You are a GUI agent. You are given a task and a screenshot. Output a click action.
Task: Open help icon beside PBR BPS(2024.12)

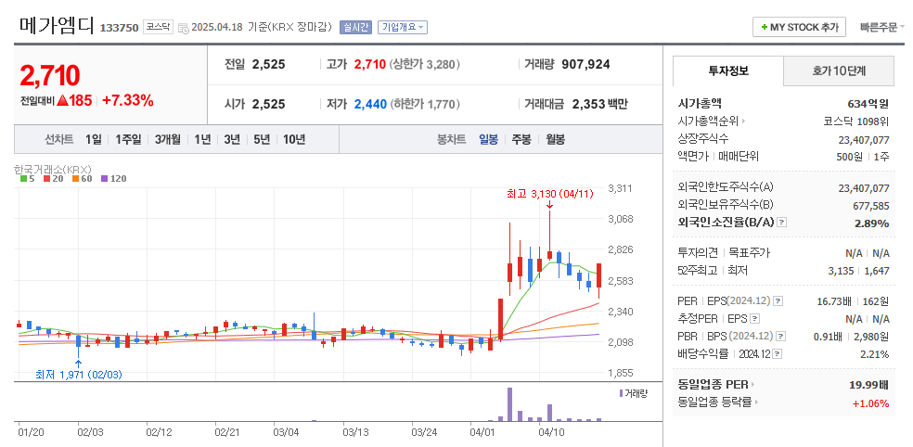(x=780, y=337)
